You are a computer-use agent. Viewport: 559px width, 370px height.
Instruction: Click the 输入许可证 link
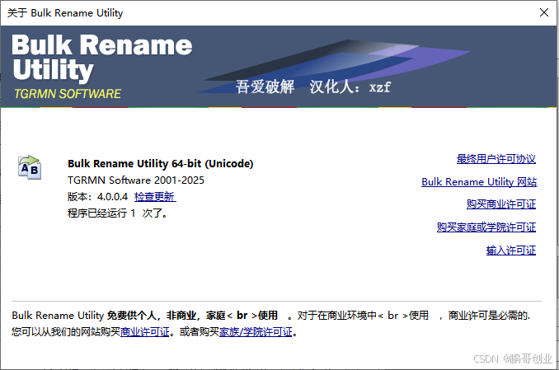click(511, 251)
